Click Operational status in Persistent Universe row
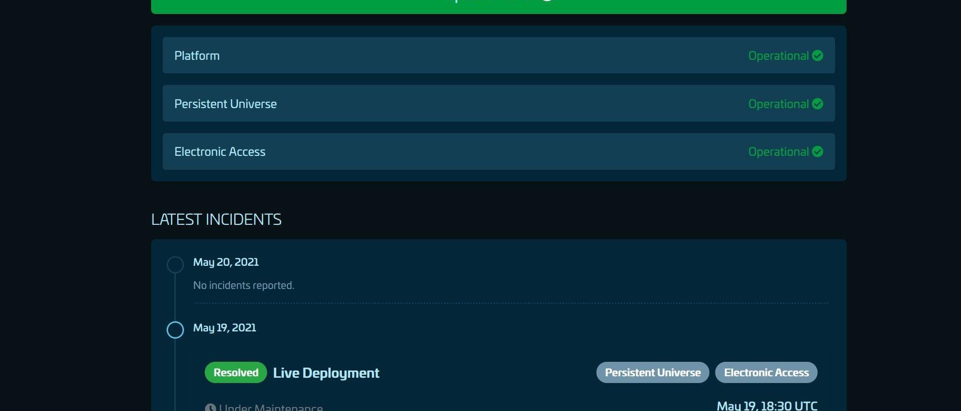The width and height of the screenshot is (961, 411). coord(778,104)
